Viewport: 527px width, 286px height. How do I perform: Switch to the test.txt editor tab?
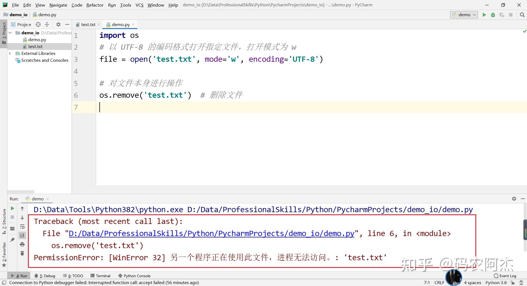click(88, 24)
